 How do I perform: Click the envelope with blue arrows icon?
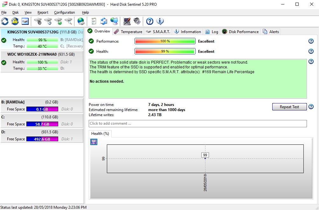click(104, 21)
